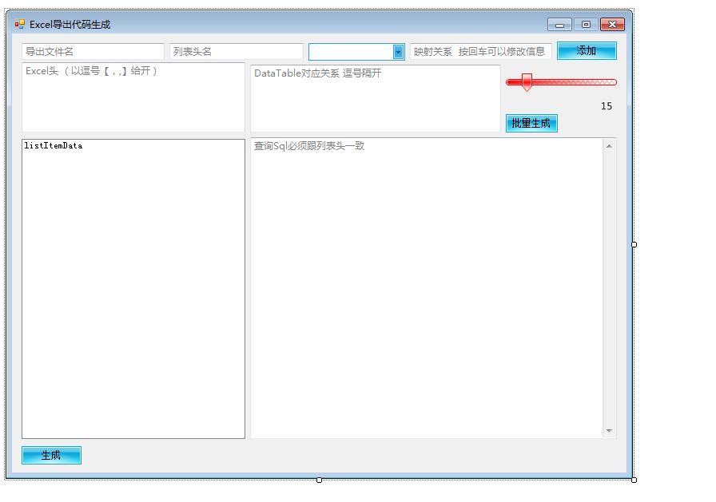Click the scrollbar up arrow

tap(609, 146)
